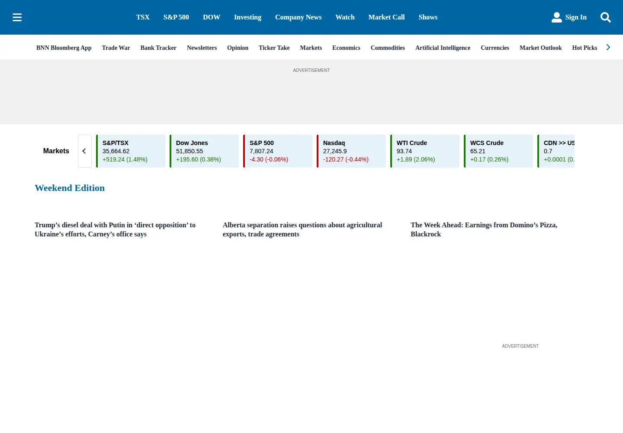This screenshot has width=623, height=433.
Task: Open Market Call section
Action: (386, 17)
